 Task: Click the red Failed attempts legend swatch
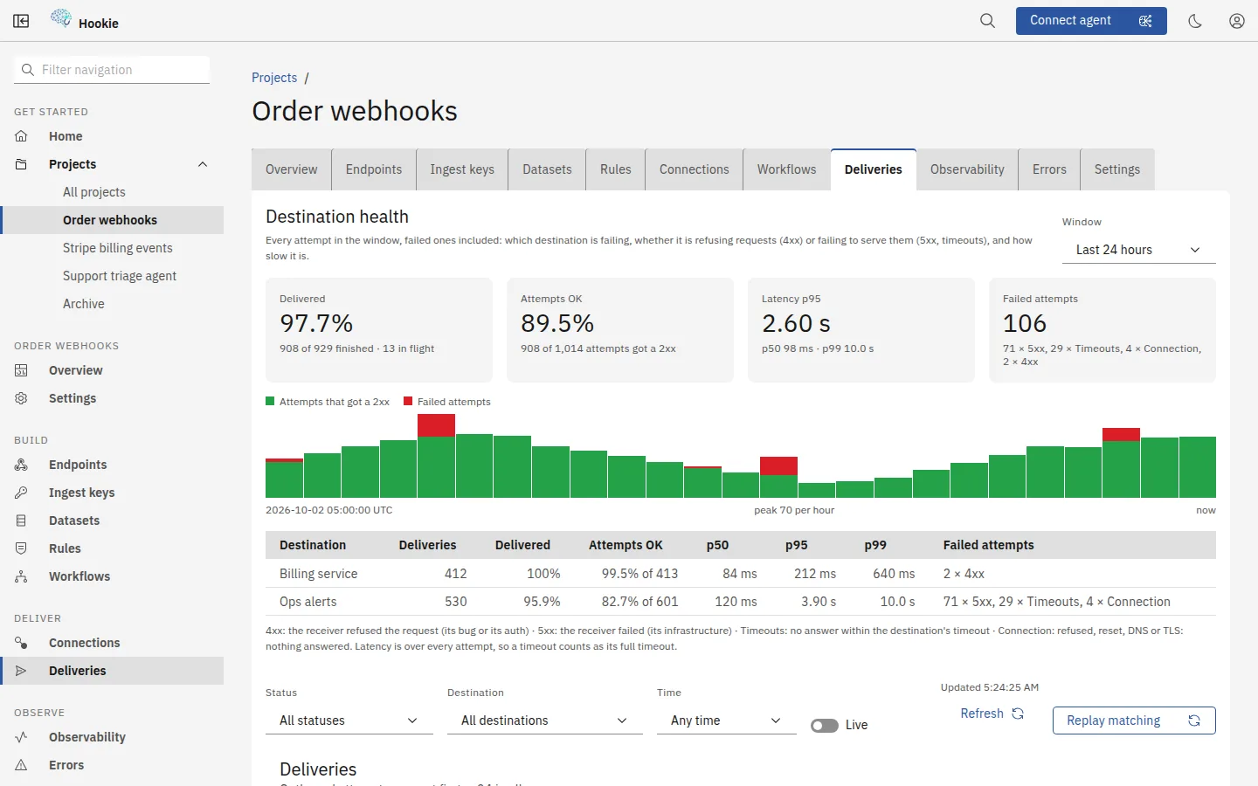408,401
